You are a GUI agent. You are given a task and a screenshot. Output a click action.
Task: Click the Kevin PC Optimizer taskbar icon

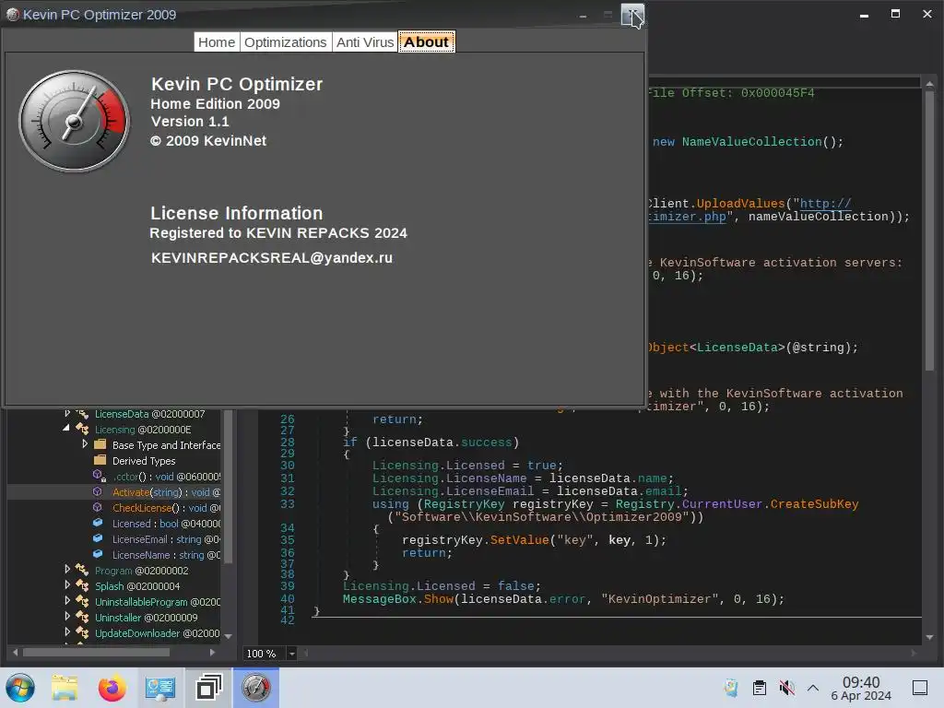(256, 688)
